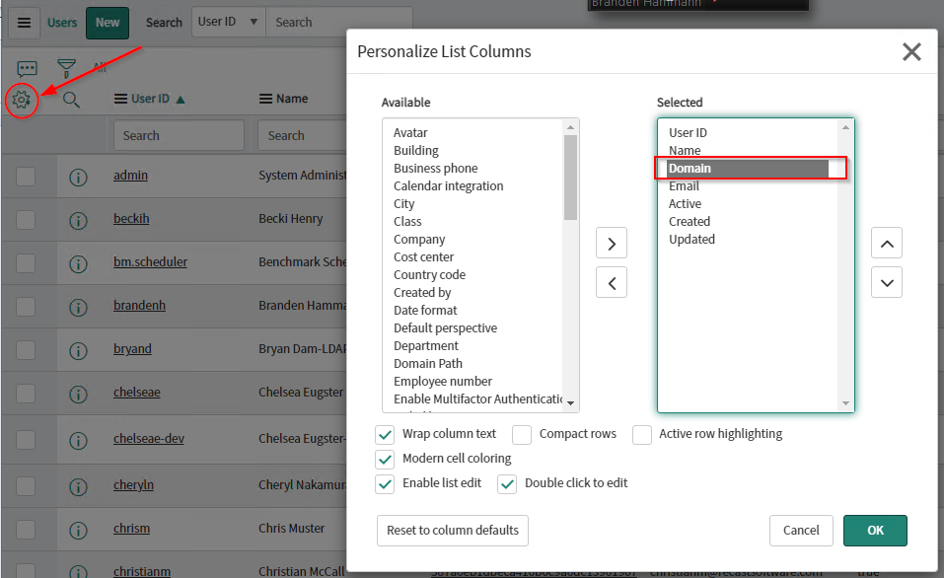Screen dimensions: 944x578
Task: Click the Available list scrollbar
Action: (x=570, y=178)
